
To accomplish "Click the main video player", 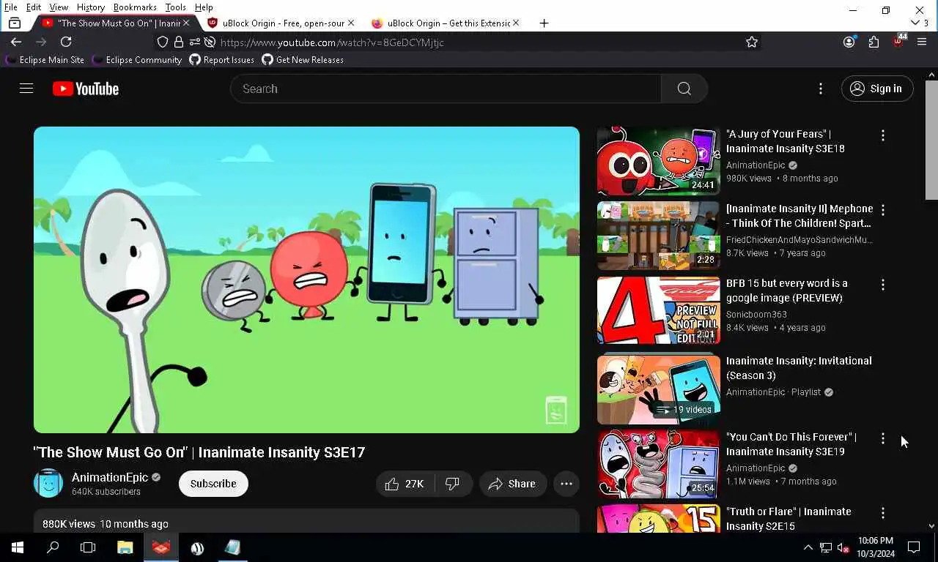I will click(x=306, y=280).
